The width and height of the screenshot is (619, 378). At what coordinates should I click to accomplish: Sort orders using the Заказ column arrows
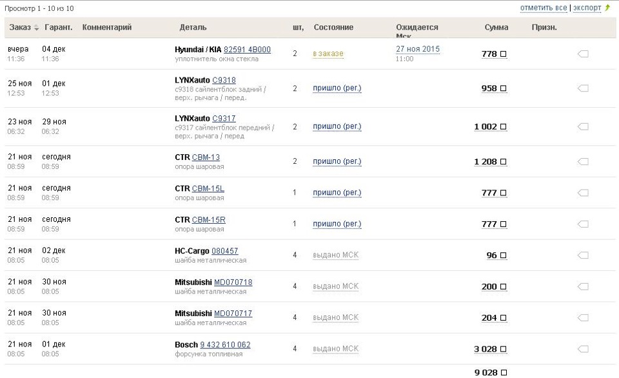37,28
